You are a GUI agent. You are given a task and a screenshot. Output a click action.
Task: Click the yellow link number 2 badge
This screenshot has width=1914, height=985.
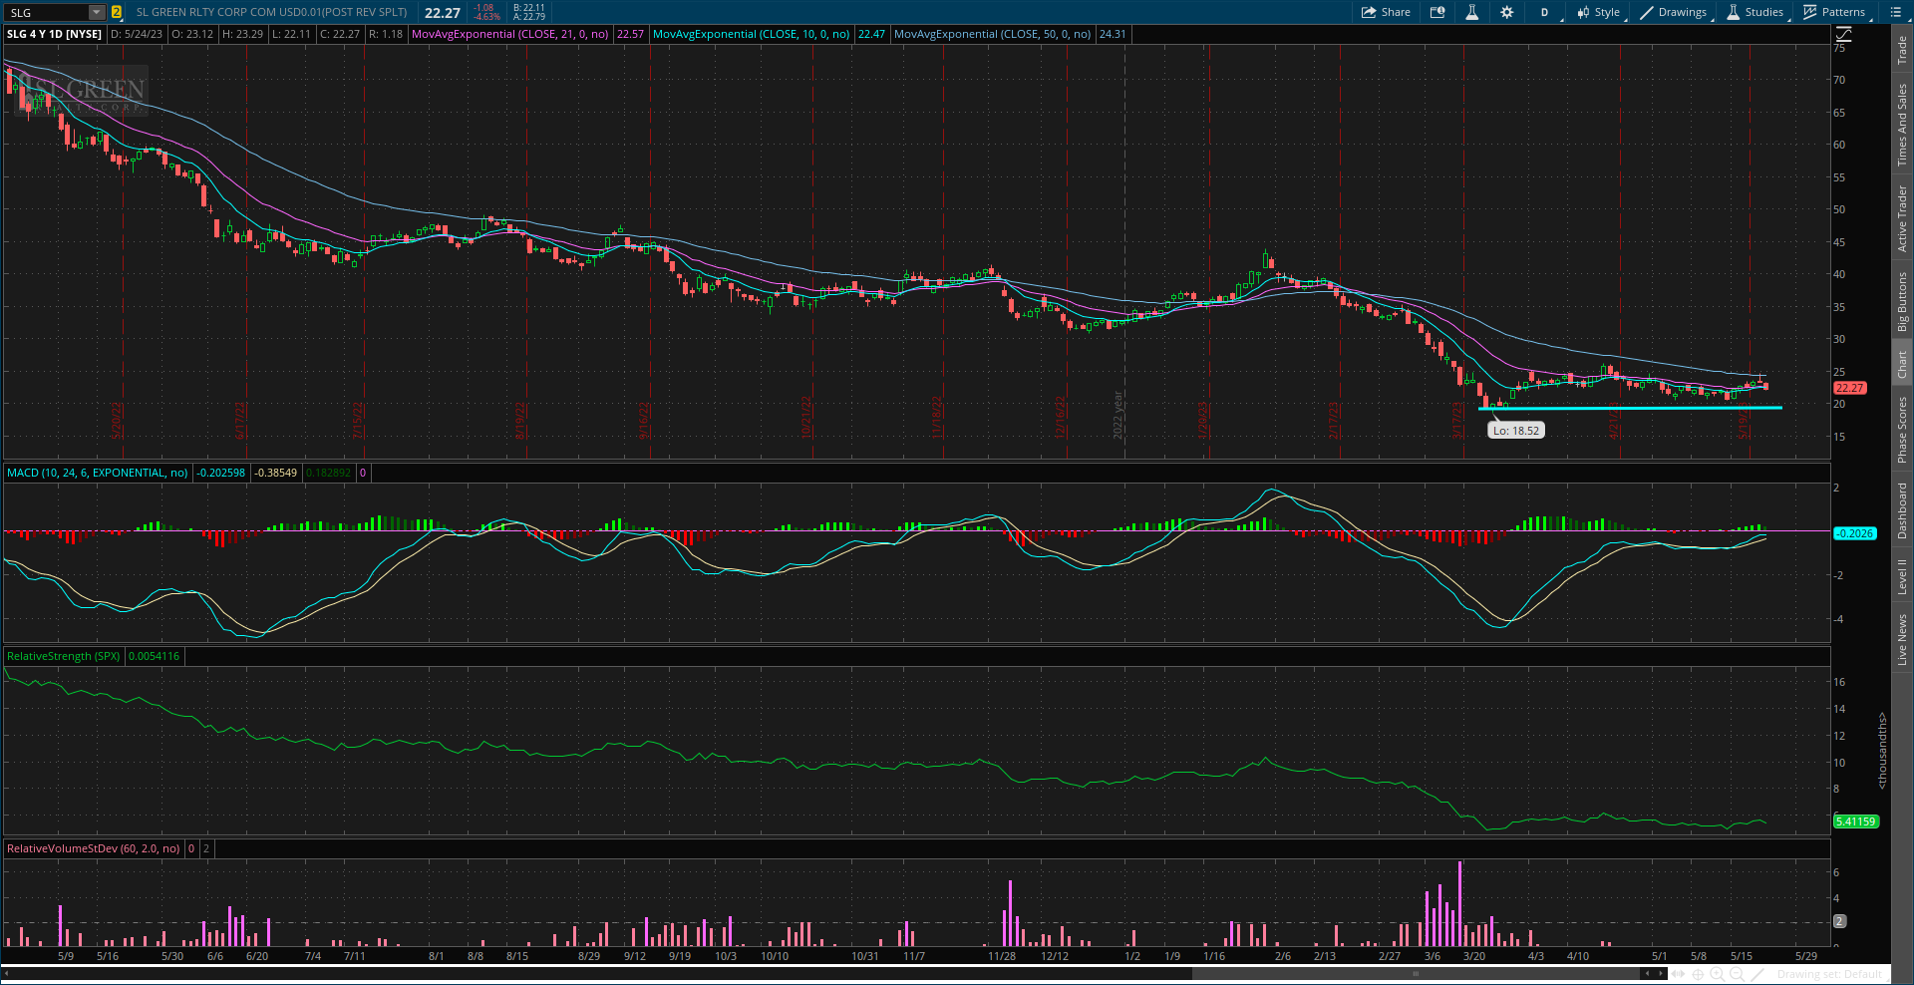117,12
